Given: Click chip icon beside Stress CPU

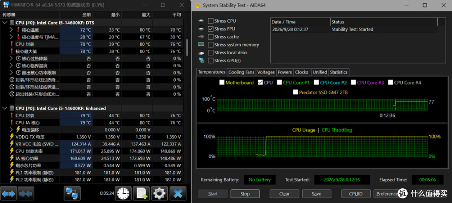Looking at the screenshot, I should pos(201,21).
